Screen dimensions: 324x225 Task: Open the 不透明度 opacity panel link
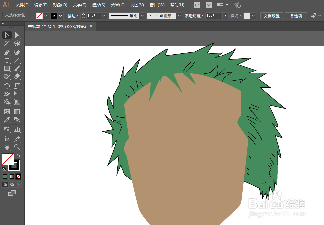click(x=194, y=16)
